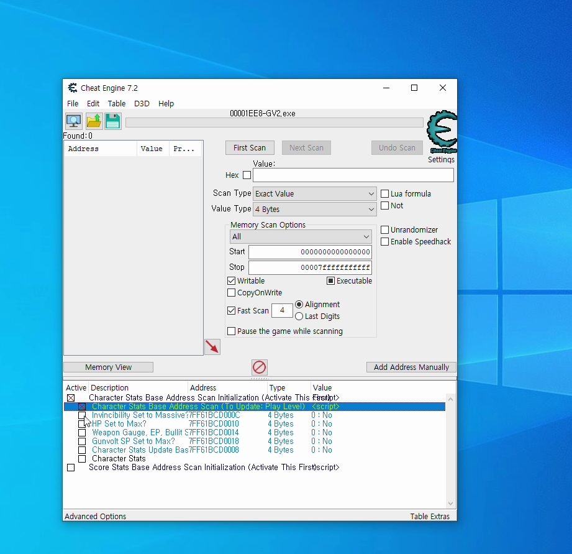Screen dimensions: 572x554
Task: Uncheck the Fast Scan checkbox
Action: (x=231, y=311)
